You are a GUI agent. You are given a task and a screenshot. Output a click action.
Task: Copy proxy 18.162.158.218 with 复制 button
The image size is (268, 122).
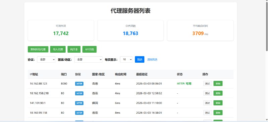tap(218, 93)
